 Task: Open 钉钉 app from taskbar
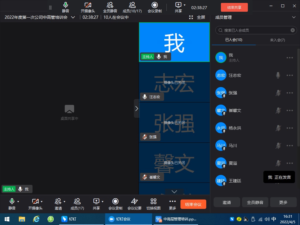coord(81,219)
